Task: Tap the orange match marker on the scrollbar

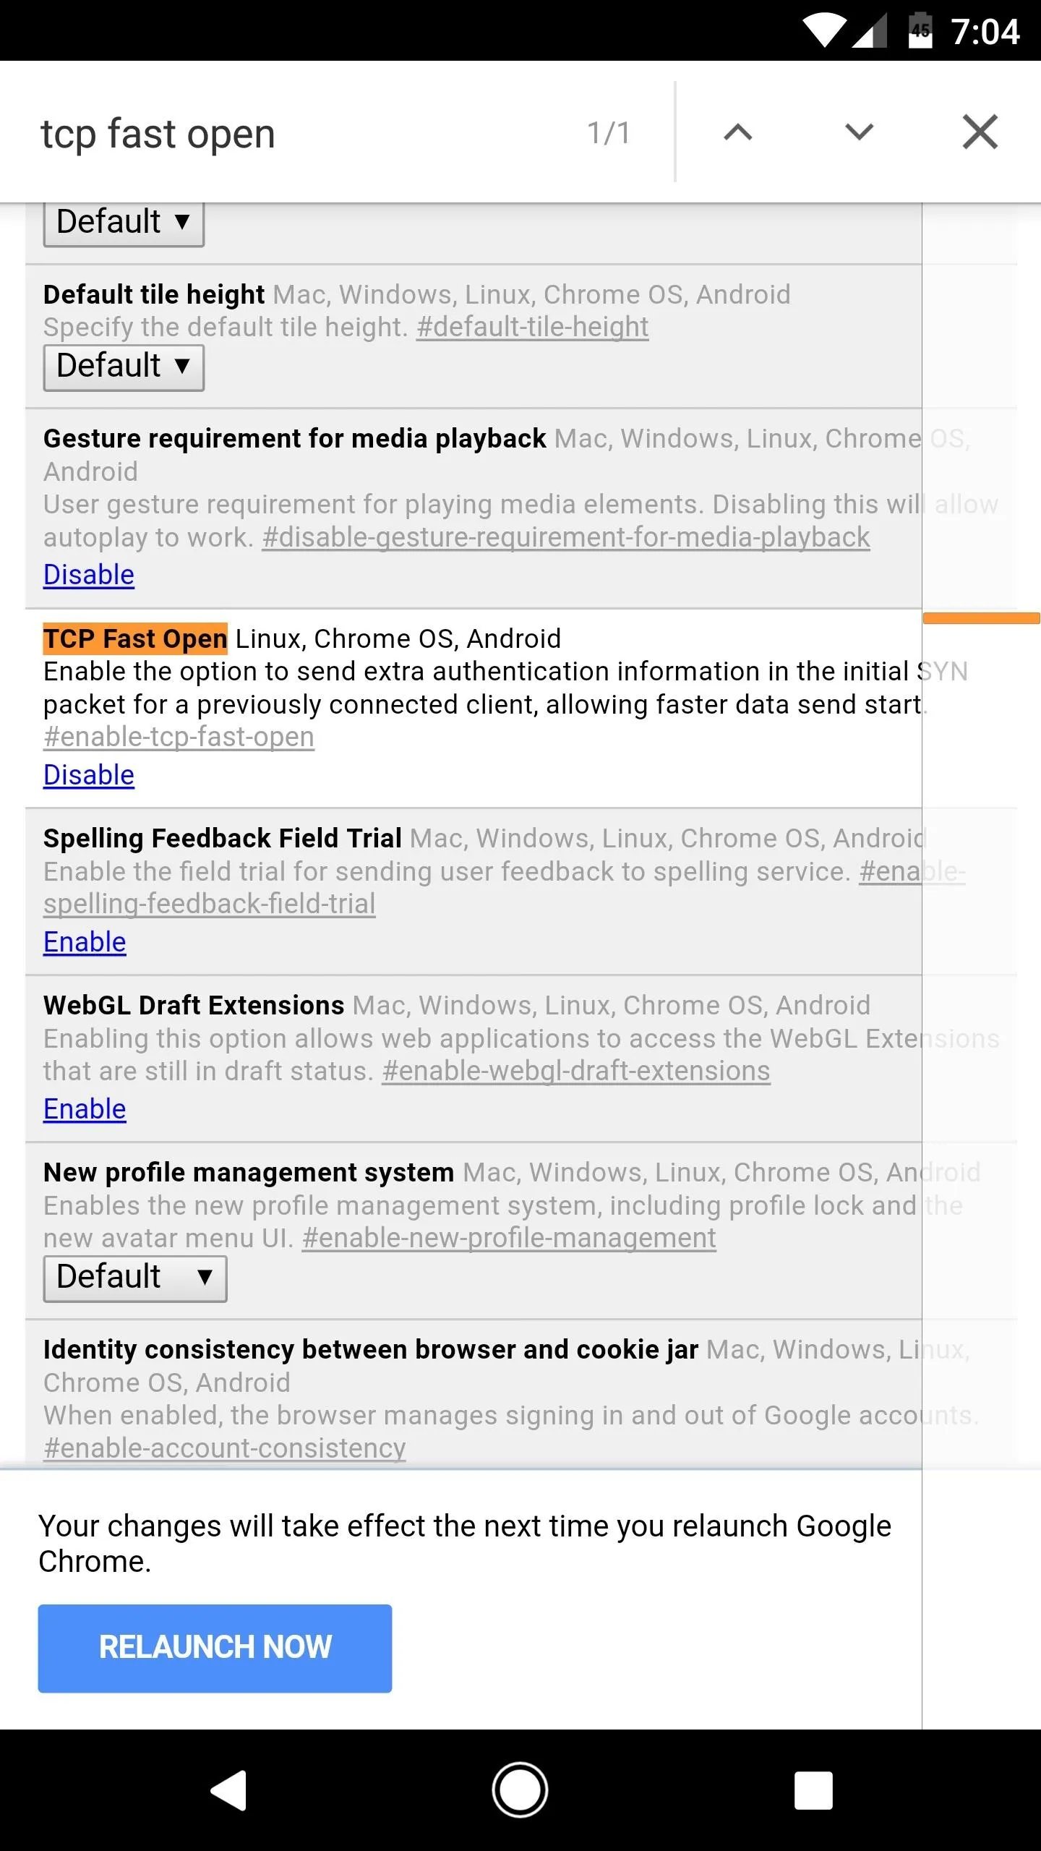Action: click(981, 618)
